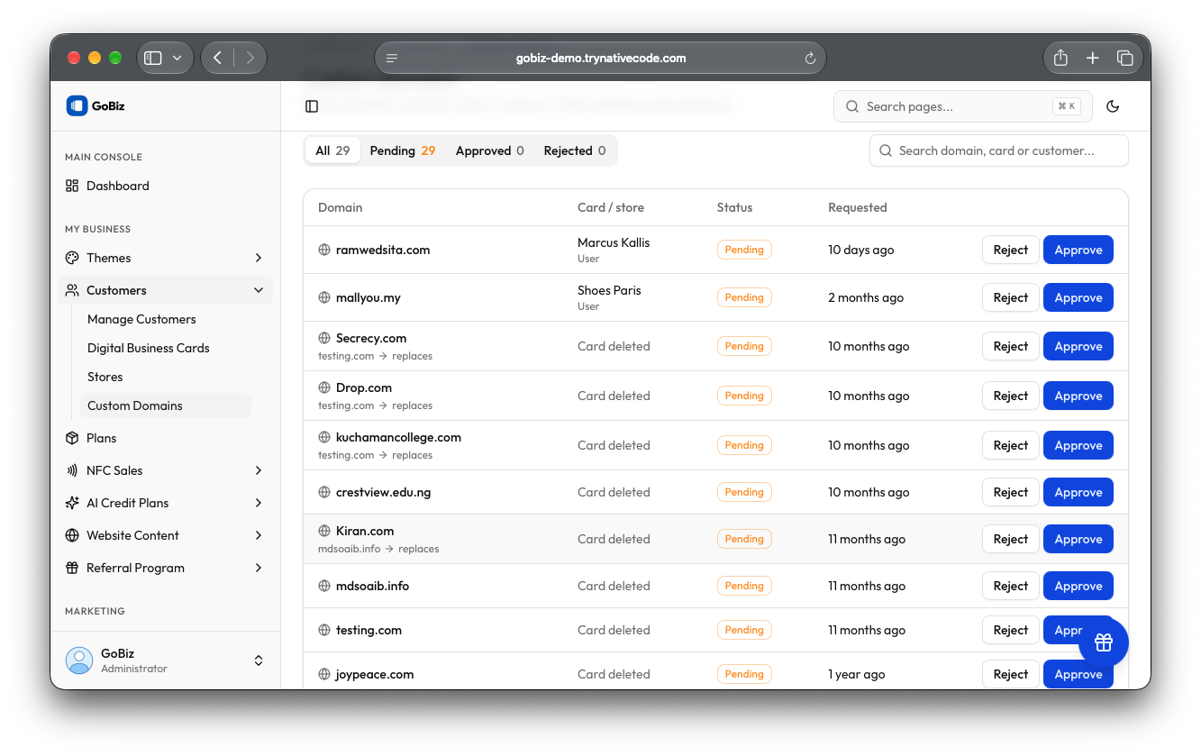Click Safari share icon

click(x=1060, y=58)
